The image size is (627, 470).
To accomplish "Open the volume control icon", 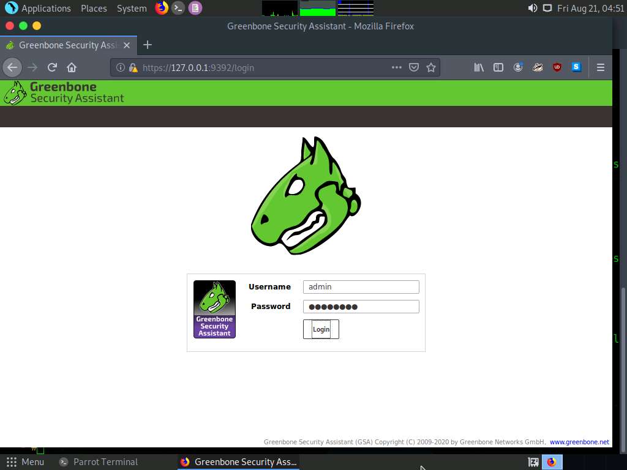I will [x=532, y=8].
